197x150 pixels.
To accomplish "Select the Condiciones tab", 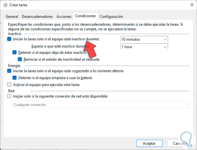I will (85, 16).
